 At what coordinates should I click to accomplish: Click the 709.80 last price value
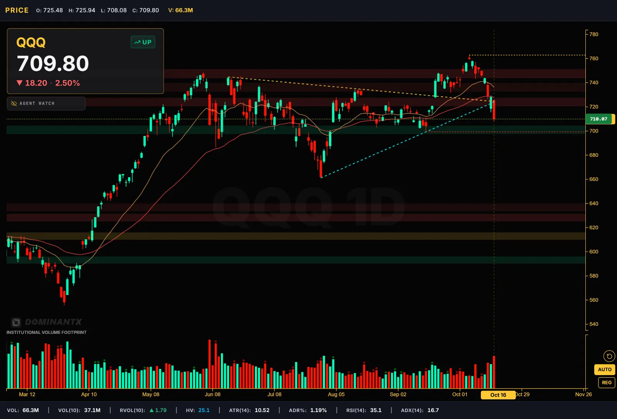53,64
